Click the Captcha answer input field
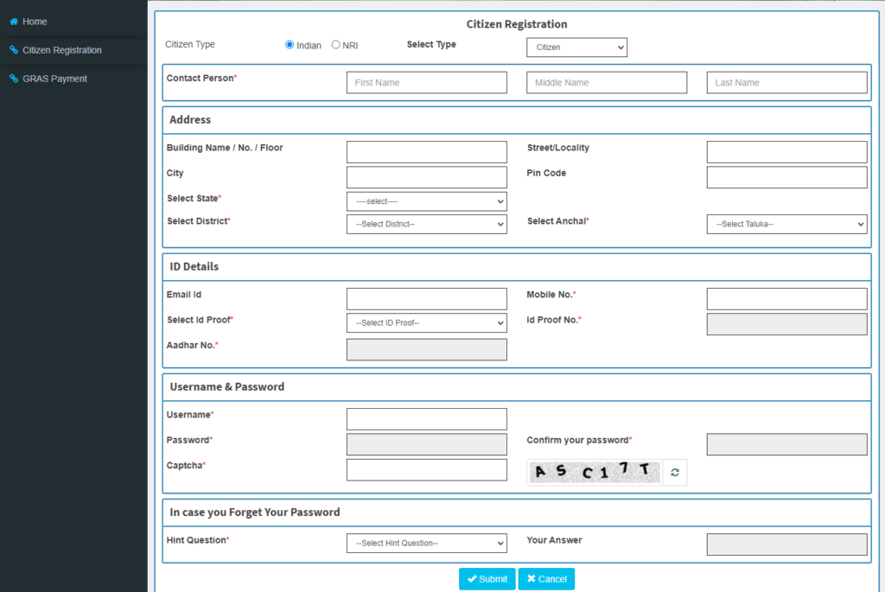Image resolution: width=885 pixels, height=592 pixels. (426, 469)
